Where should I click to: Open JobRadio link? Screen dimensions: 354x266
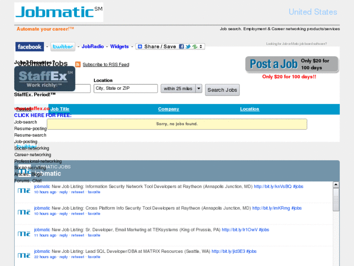pos(93,46)
